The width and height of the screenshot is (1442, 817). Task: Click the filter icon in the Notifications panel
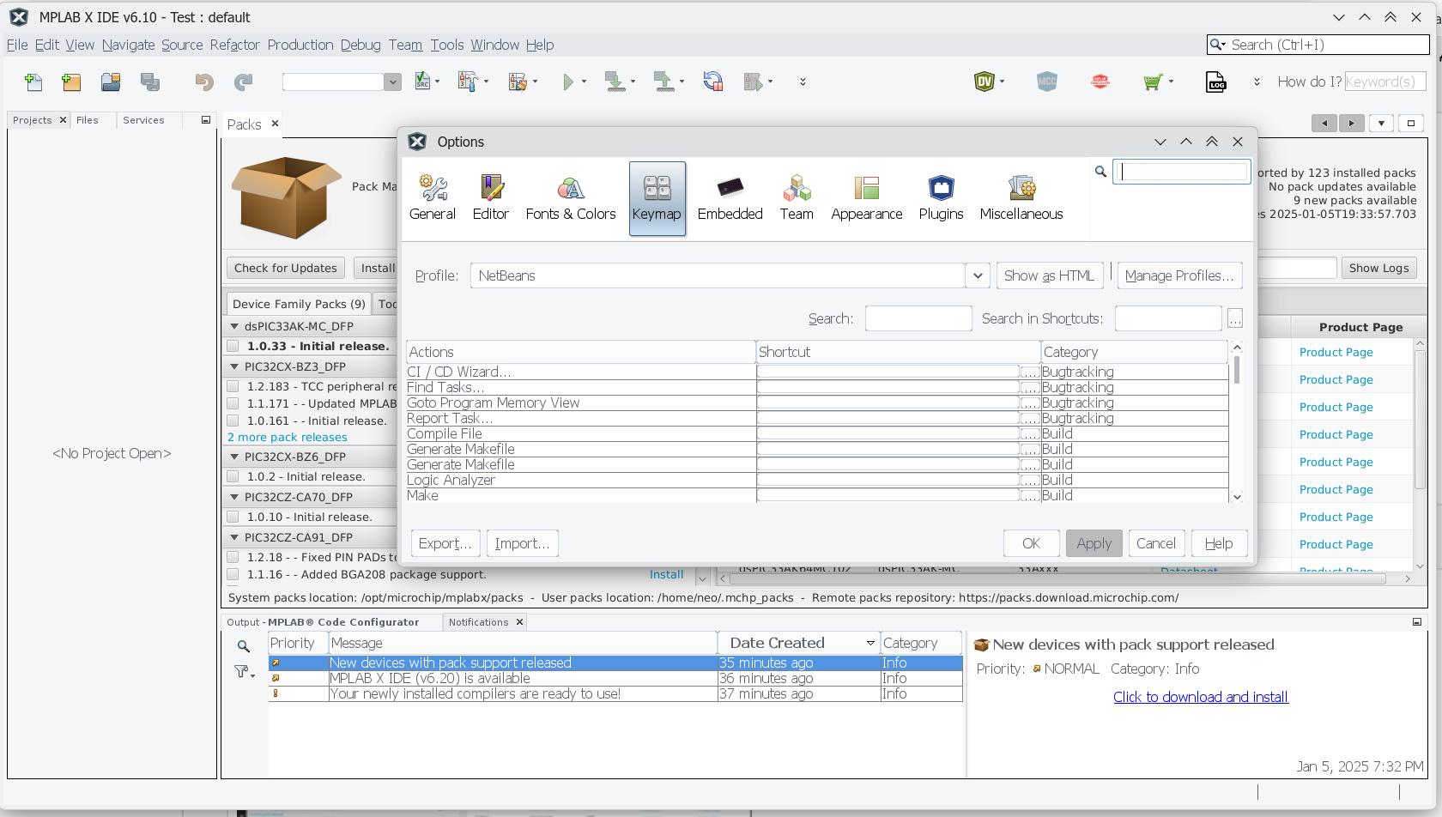(245, 672)
